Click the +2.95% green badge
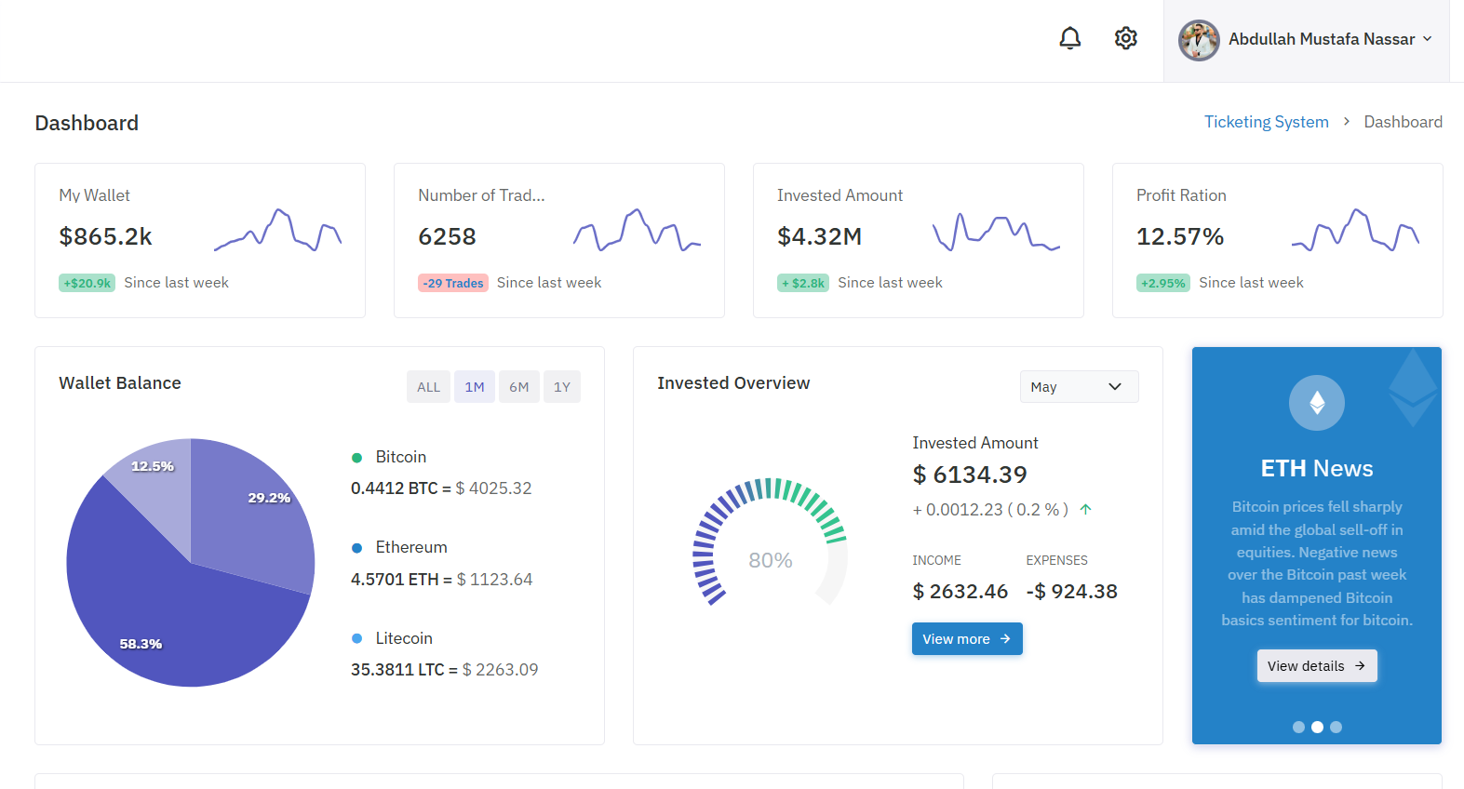 1163,283
